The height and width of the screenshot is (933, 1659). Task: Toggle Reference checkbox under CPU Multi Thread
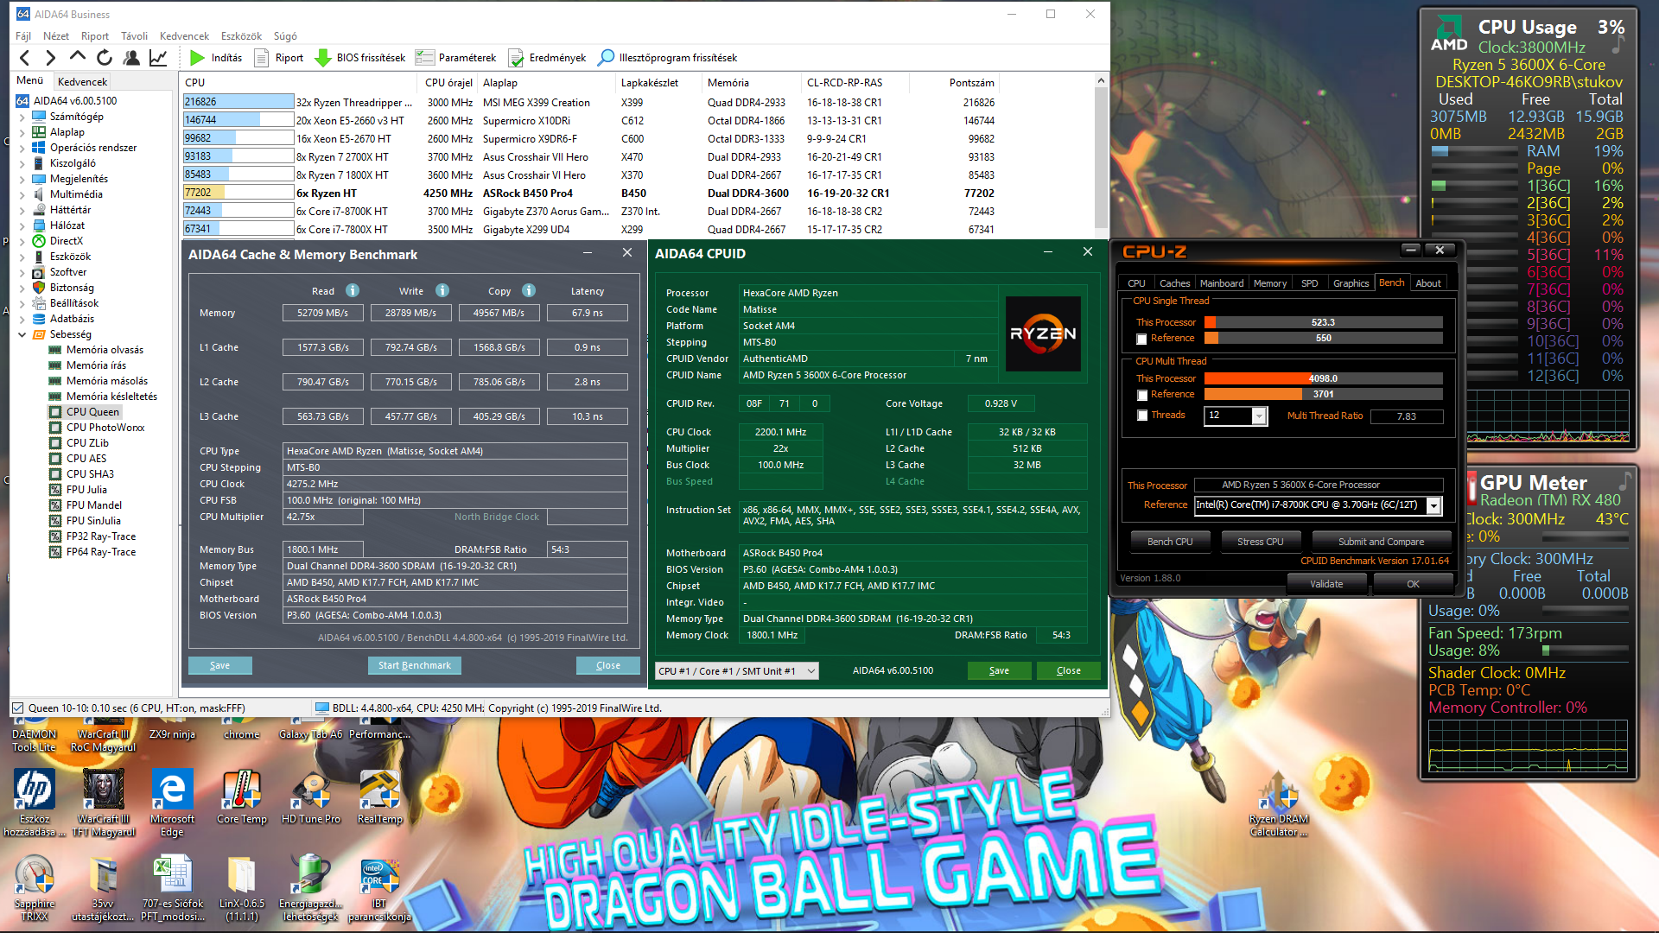(1142, 395)
